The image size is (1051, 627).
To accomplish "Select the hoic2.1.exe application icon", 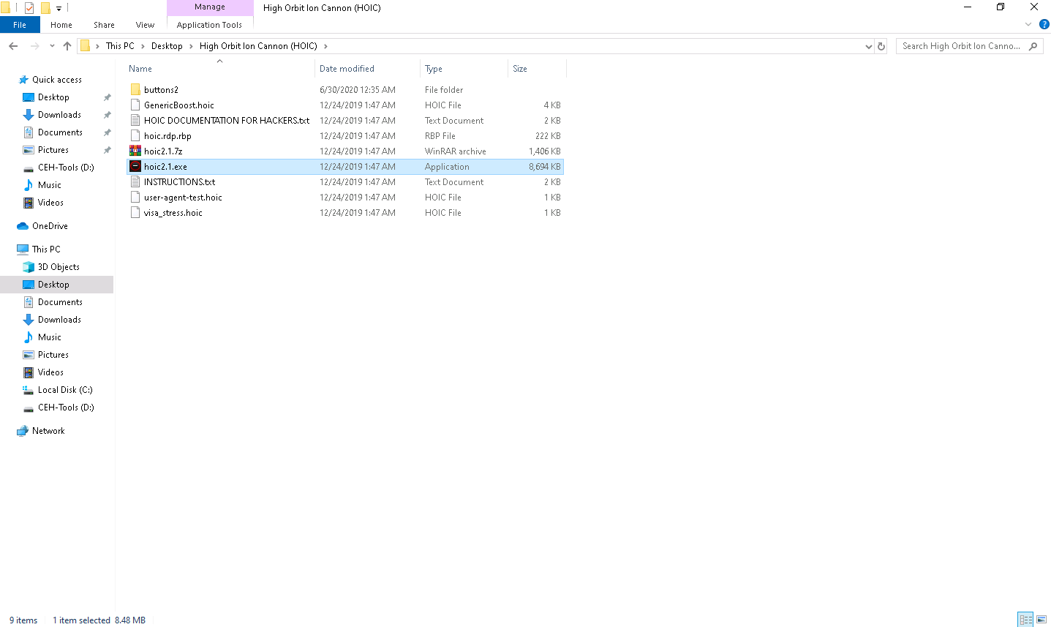I will coord(135,167).
